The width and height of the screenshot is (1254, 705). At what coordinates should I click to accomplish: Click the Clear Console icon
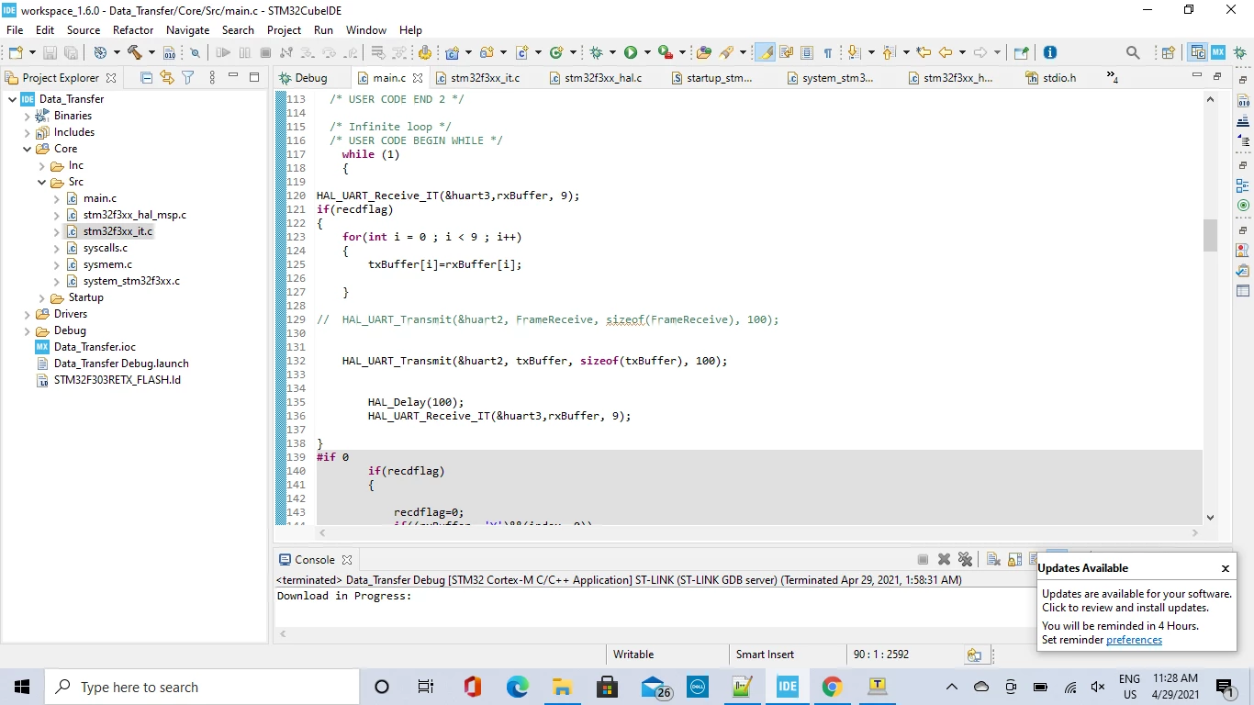point(993,559)
